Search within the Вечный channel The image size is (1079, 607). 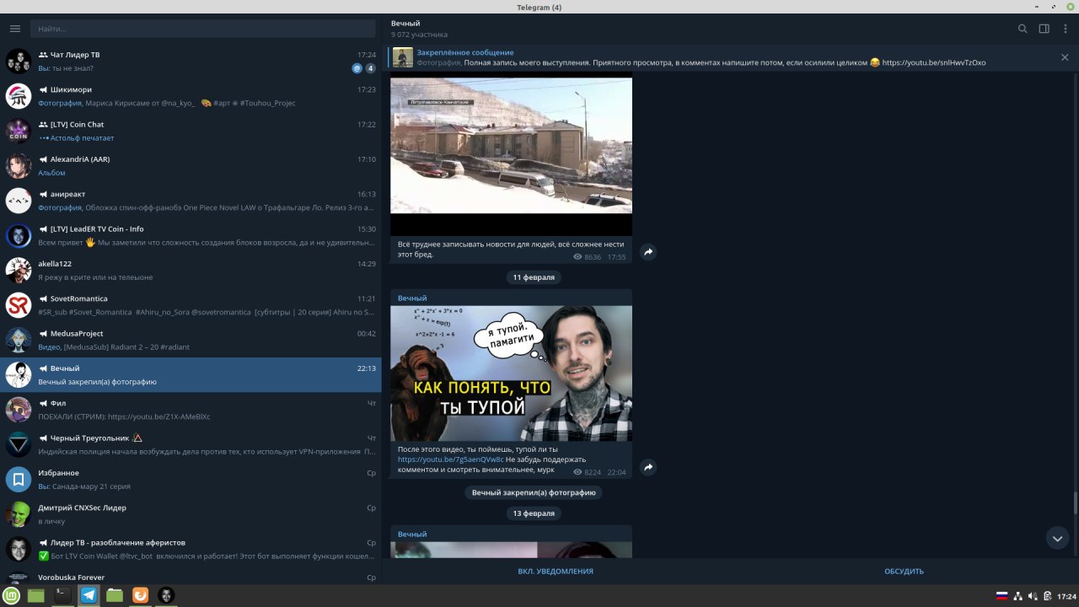(1023, 29)
